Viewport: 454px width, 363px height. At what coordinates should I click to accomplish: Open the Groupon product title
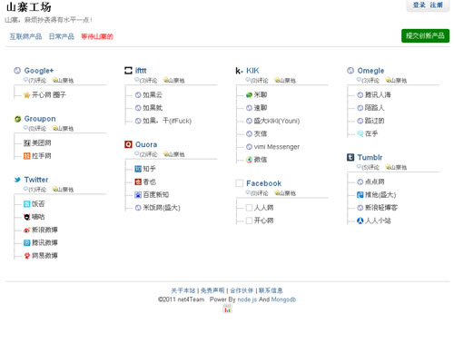click(40, 119)
